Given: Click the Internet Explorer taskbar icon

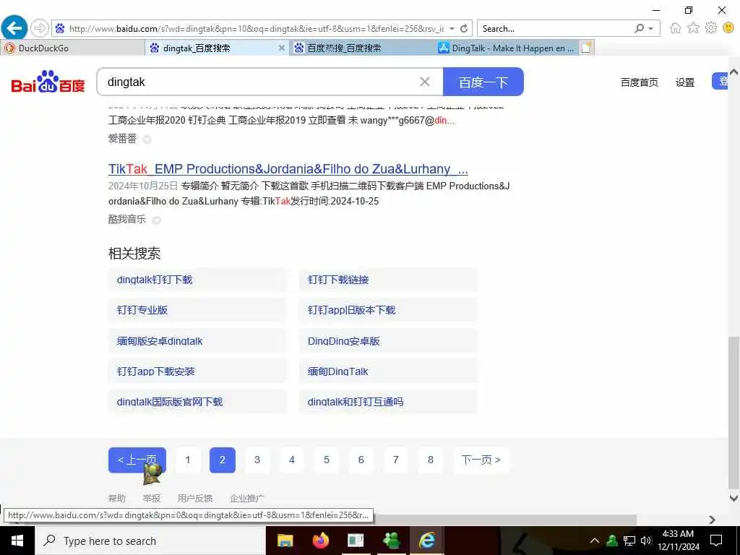Looking at the screenshot, I should point(427,541).
